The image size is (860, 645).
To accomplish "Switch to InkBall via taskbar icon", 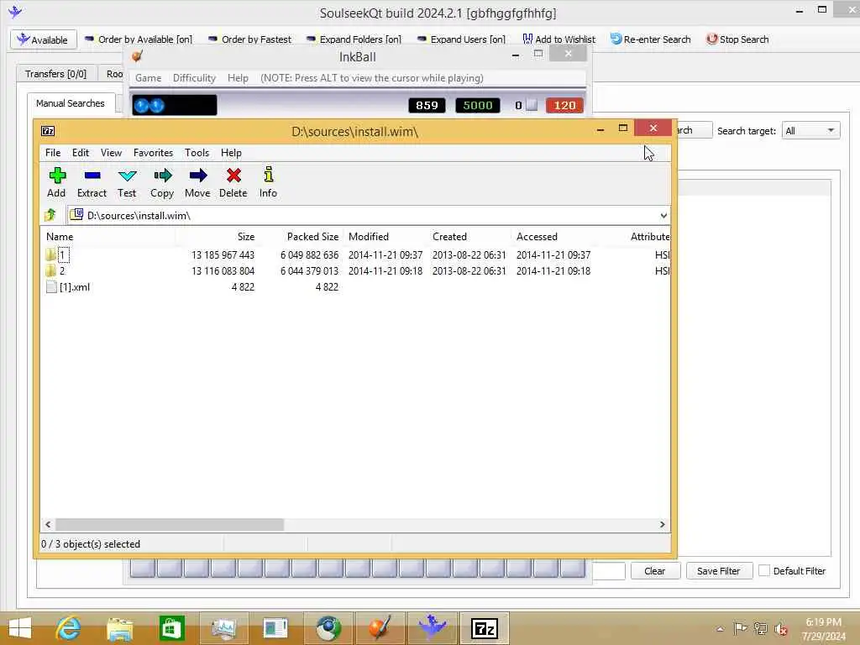I will point(380,628).
